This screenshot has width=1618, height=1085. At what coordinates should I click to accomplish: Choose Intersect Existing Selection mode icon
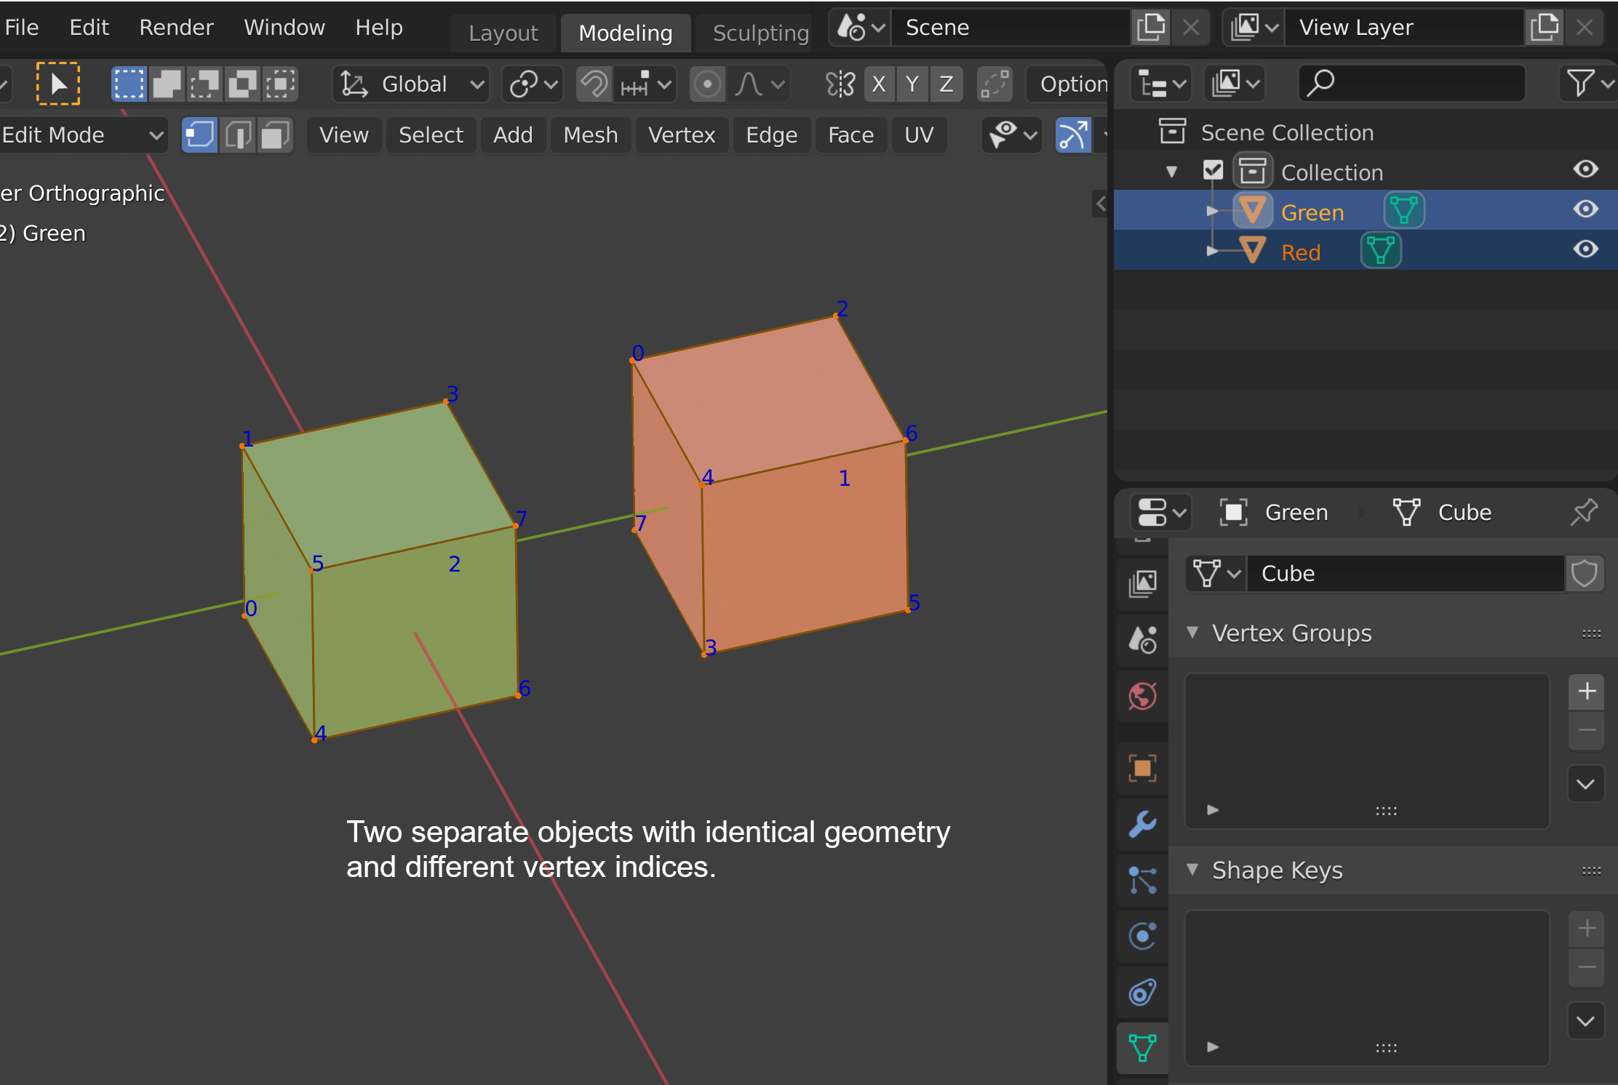point(280,84)
